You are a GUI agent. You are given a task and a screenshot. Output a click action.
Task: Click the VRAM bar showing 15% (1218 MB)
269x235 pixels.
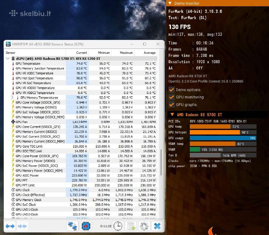(223, 150)
